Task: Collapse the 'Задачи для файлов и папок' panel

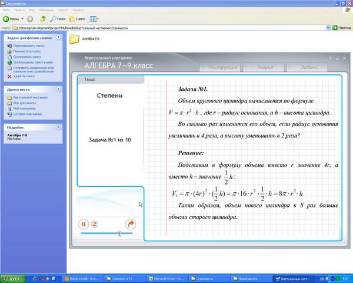Action: pos(59,38)
